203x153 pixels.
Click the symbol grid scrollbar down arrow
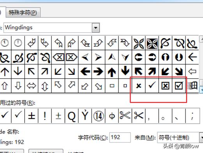[x=201, y=90]
